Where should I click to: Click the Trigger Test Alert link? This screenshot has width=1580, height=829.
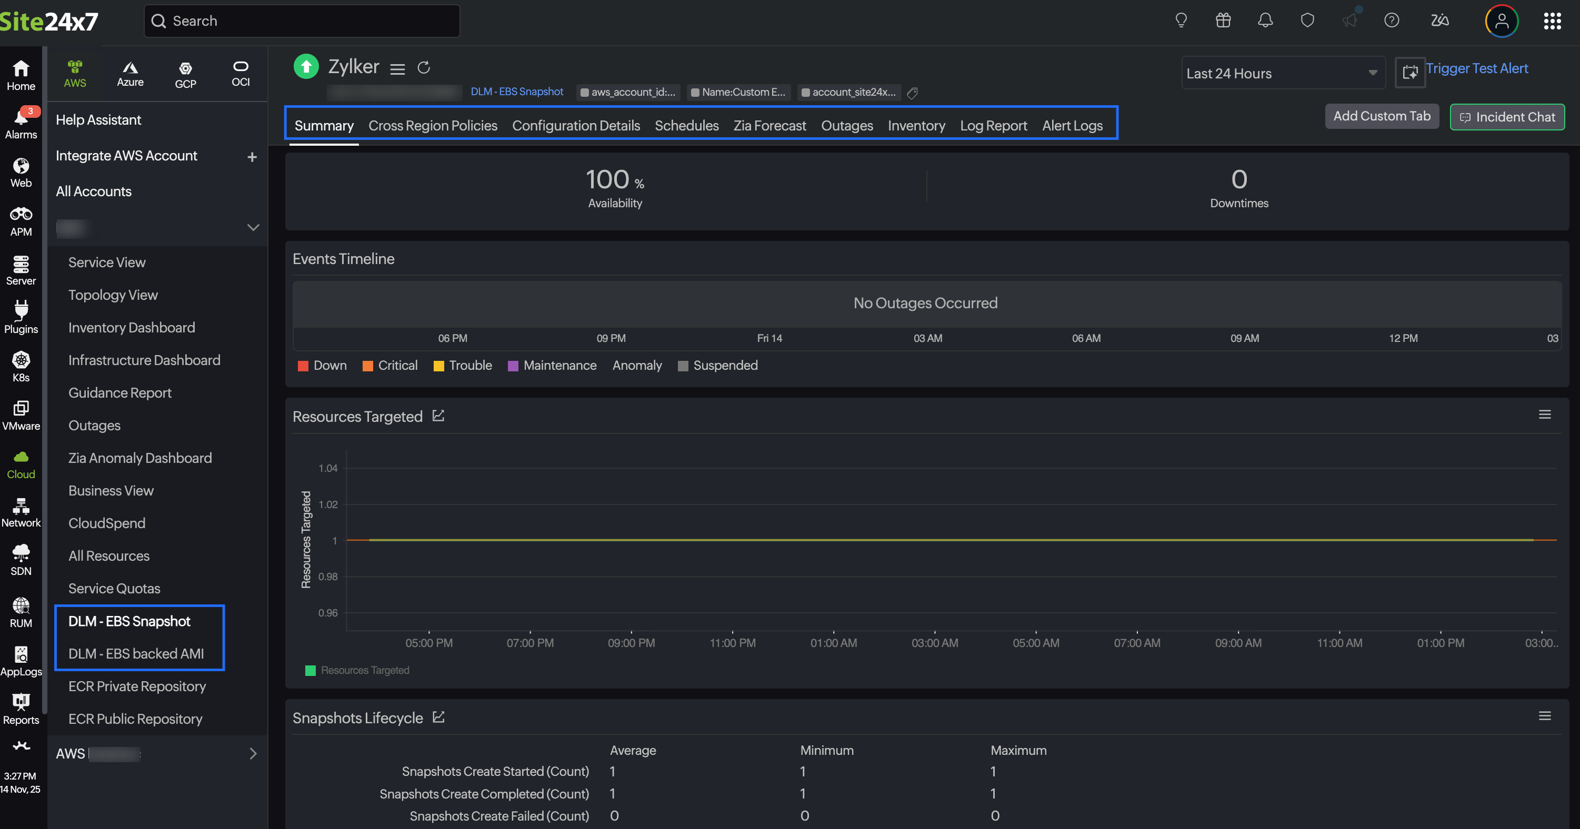pos(1476,68)
